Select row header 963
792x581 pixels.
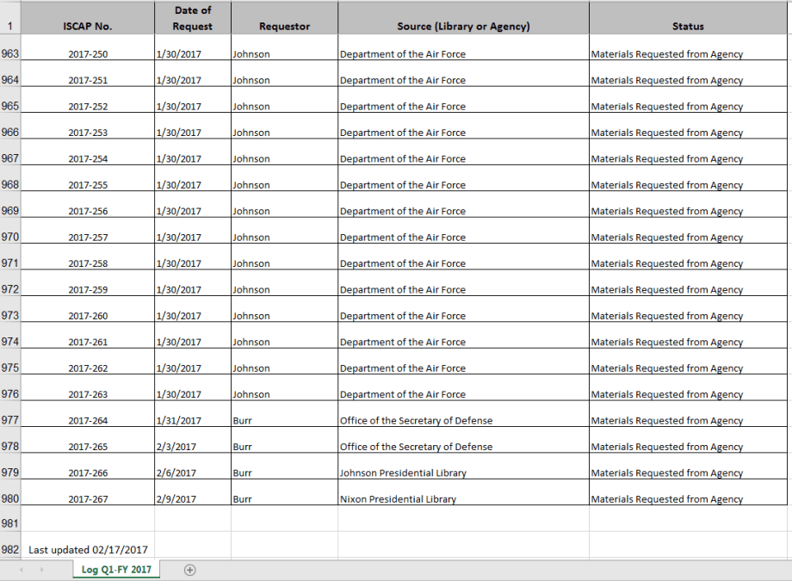point(9,53)
